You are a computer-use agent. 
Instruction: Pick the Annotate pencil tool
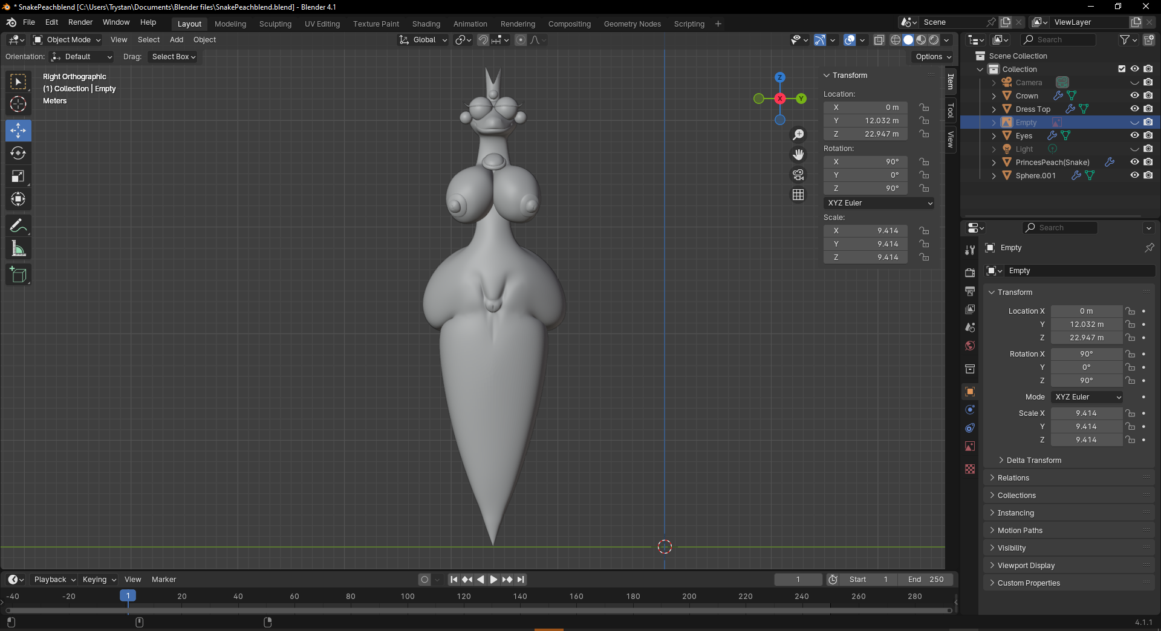click(18, 226)
